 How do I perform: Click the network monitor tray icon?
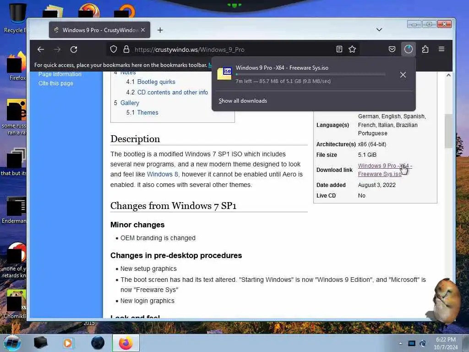pyautogui.click(x=412, y=343)
